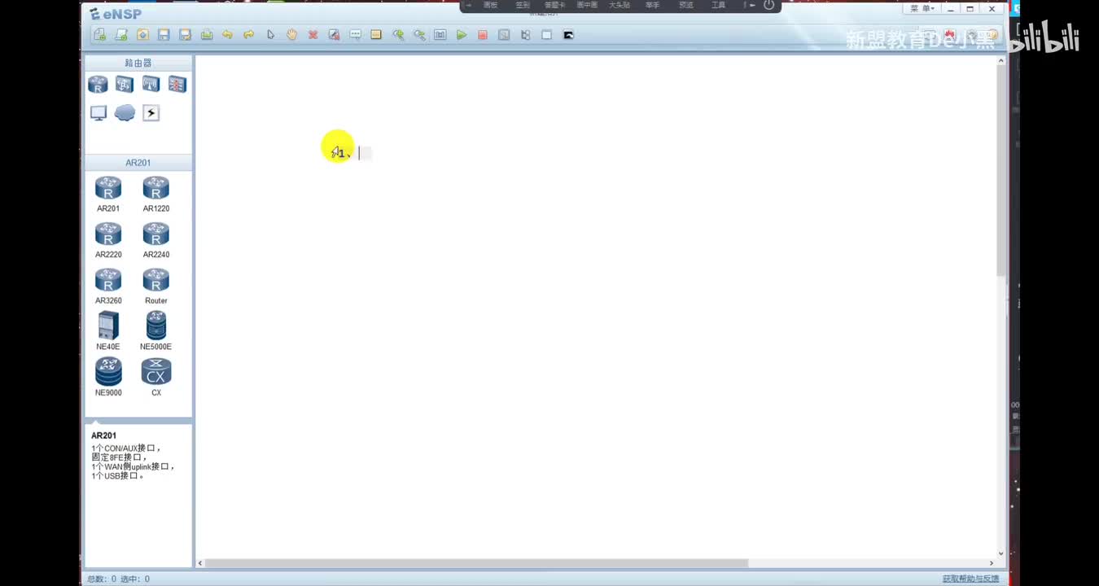Click the show grid toolbar icon

click(546, 35)
